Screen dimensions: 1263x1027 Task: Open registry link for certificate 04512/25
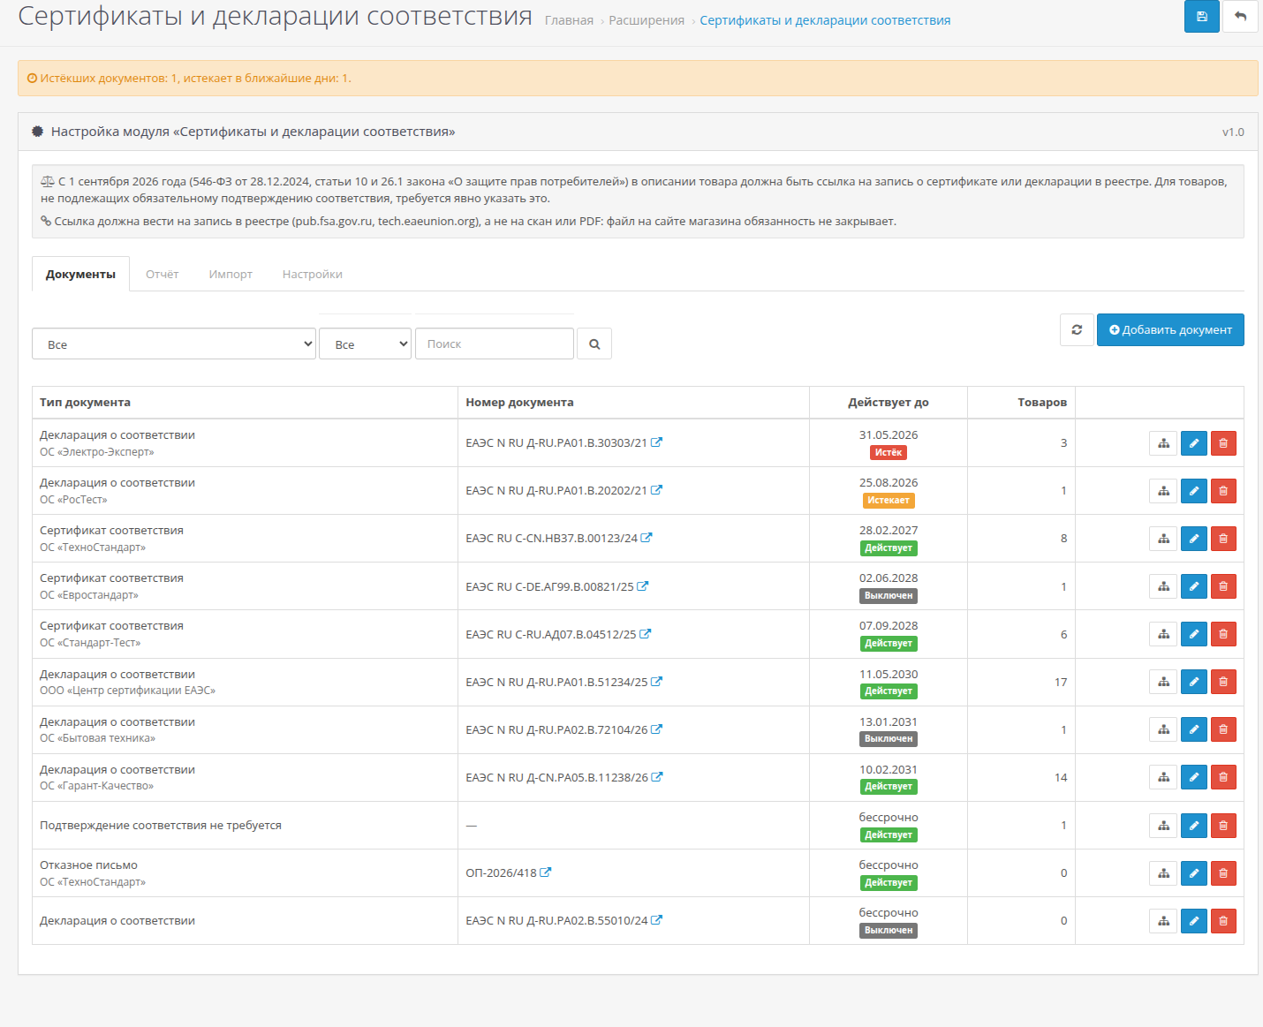(x=646, y=634)
